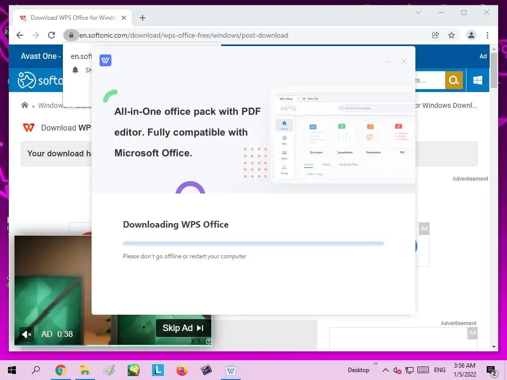Open the blue L app on taskbar
Image resolution: width=507 pixels, height=380 pixels.
point(158,370)
